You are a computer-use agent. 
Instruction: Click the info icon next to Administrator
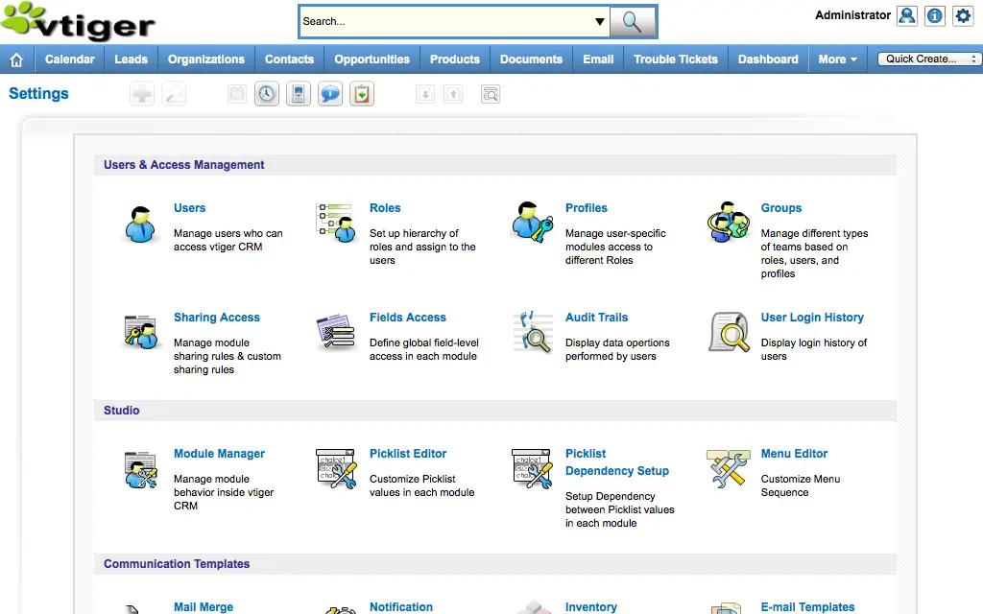pyautogui.click(x=934, y=15)
